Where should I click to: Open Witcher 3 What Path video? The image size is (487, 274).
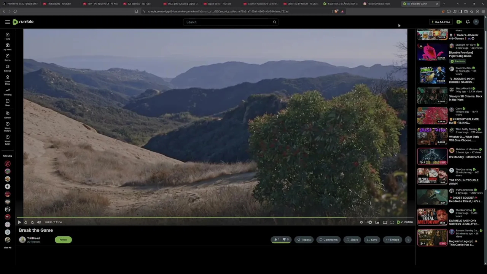point(432,136)
